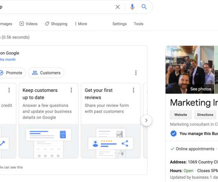Open the business Website button

181,114
